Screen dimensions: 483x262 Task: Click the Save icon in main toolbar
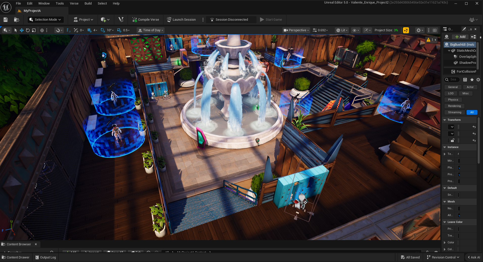pyautogui.click(x=6, y=20)
